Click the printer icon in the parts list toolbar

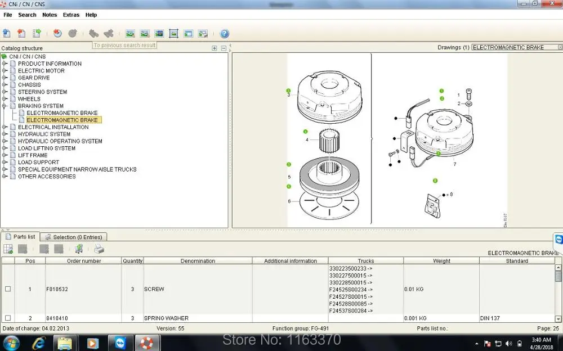pos(99,249)
